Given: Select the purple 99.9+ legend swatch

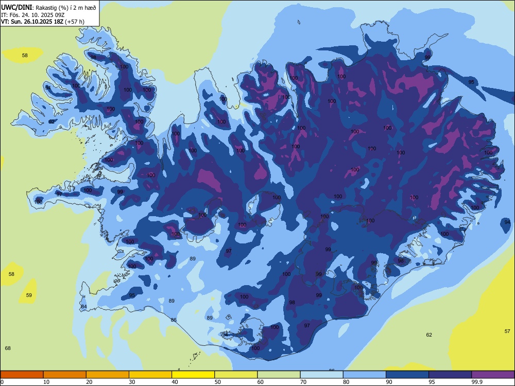Looking at the screenshot, I should (x=493, y=375).
